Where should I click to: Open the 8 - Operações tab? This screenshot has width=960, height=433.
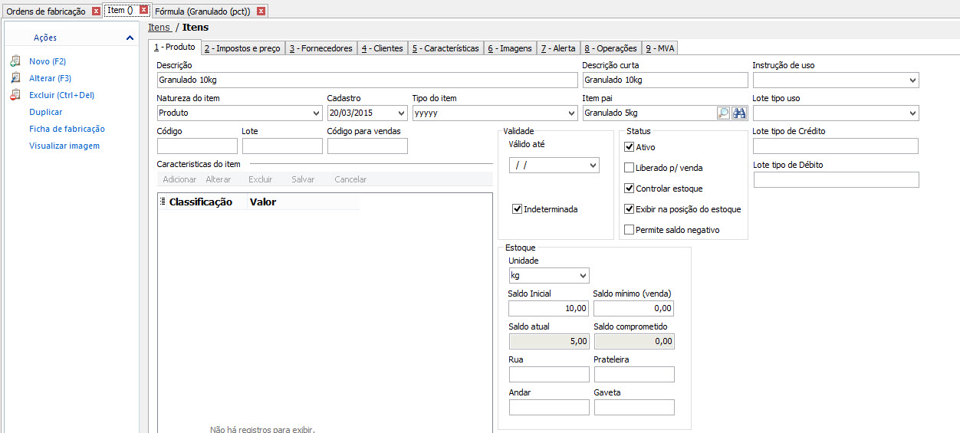coord(610,48)
